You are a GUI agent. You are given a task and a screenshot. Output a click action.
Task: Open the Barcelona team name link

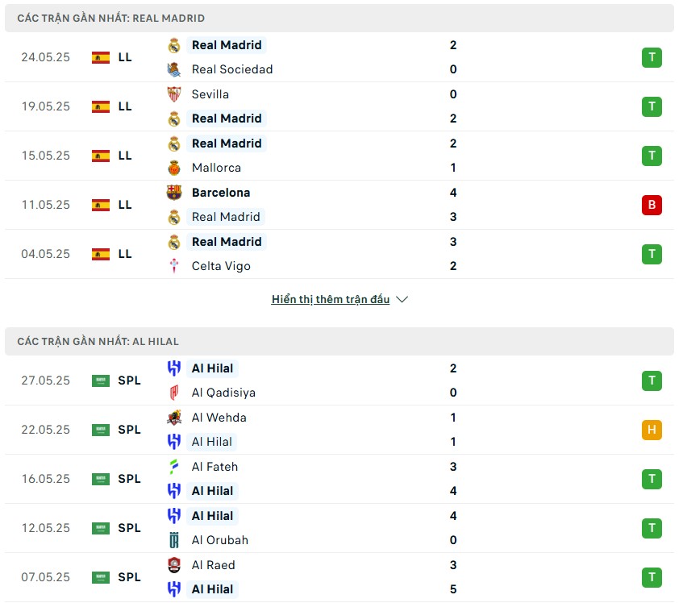(221, 193)
